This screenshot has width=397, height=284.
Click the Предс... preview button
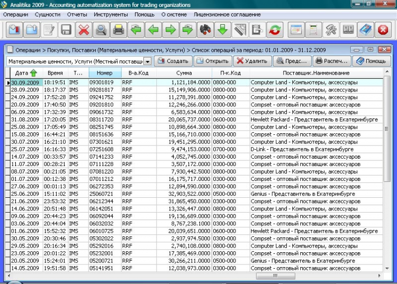(x=292, y=61)
